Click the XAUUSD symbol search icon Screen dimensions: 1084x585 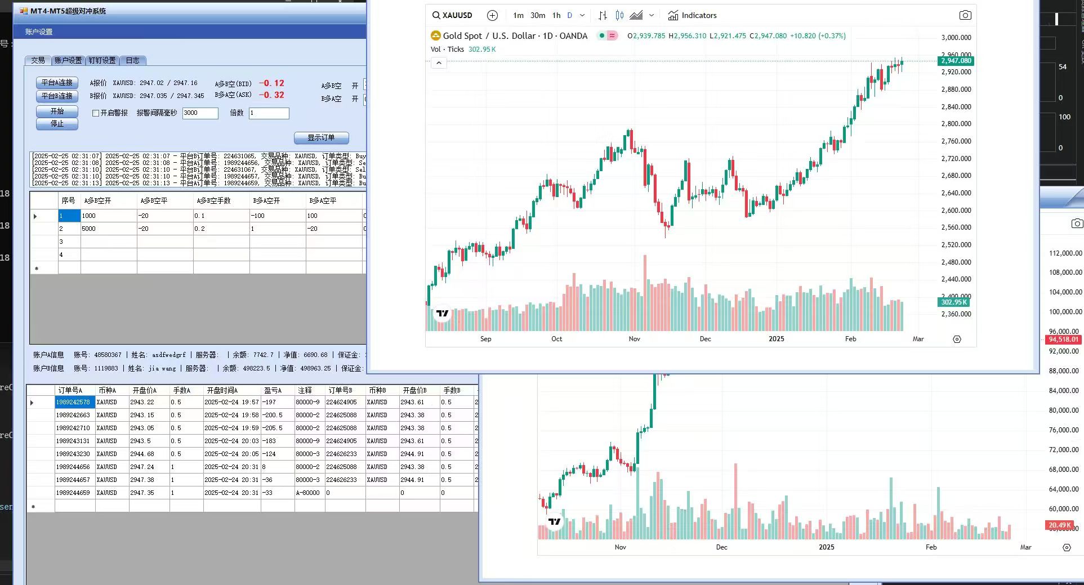pos(436,16)
